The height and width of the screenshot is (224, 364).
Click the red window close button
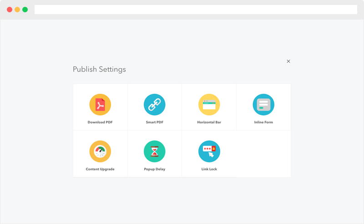pos(10,10)
